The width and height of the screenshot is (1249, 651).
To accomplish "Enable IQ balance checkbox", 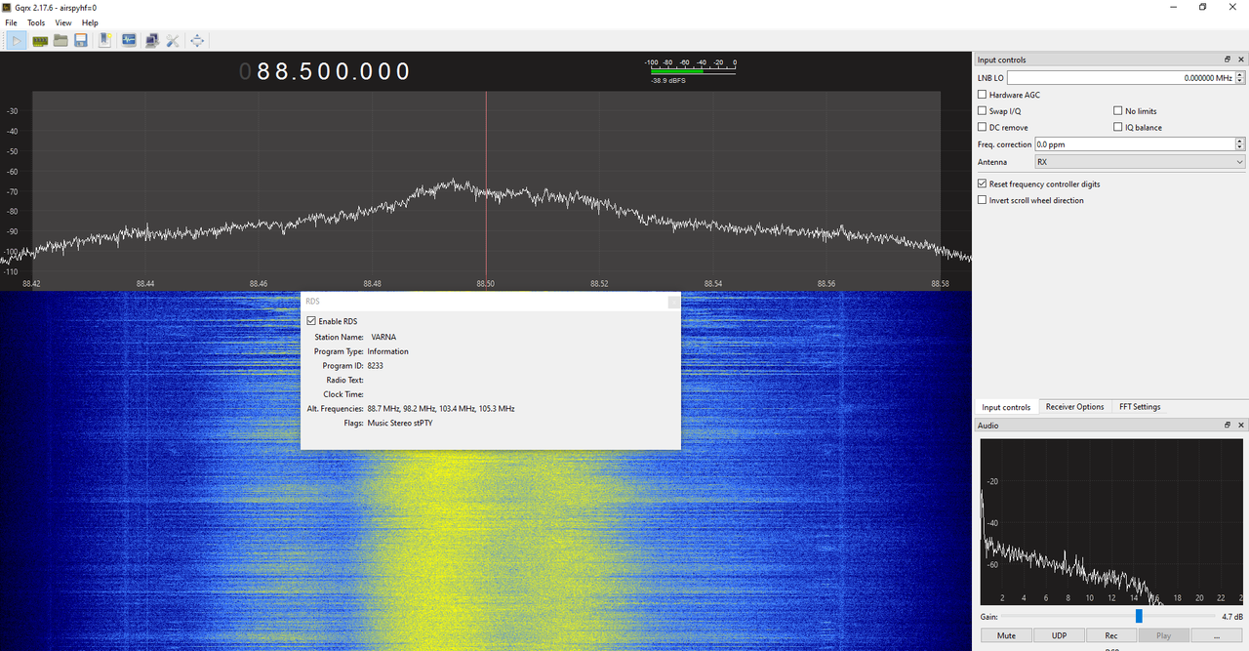I will coord(1118,127).
